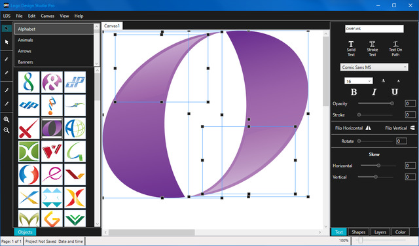
Task: Open the View menu
Action: 64,16
